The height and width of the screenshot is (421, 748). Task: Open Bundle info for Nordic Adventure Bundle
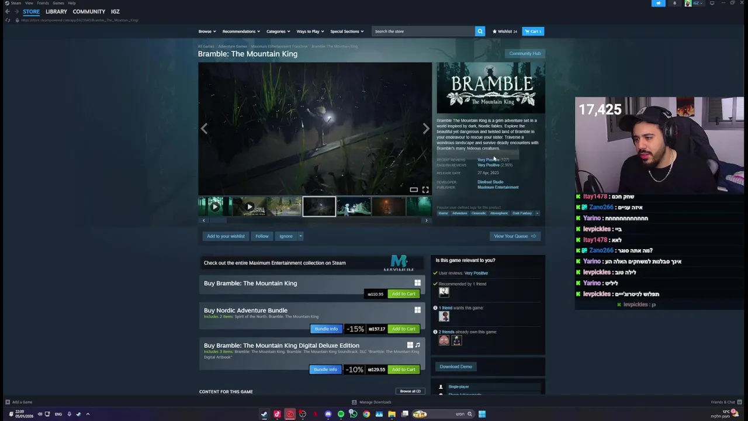point(326,329)
